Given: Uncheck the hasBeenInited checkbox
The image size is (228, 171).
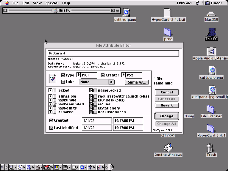Looking at the screenshot, I should pos(55,104).
